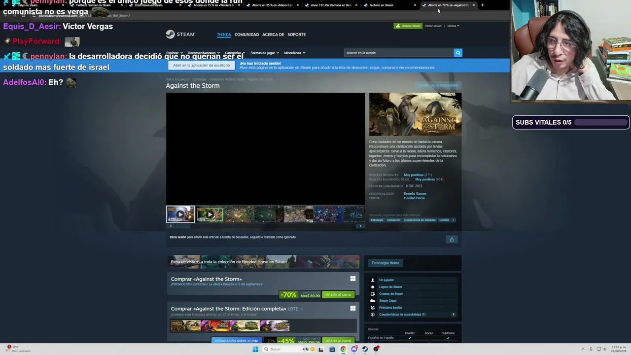Expand the Recomendaciones store menu

point(204,53)
